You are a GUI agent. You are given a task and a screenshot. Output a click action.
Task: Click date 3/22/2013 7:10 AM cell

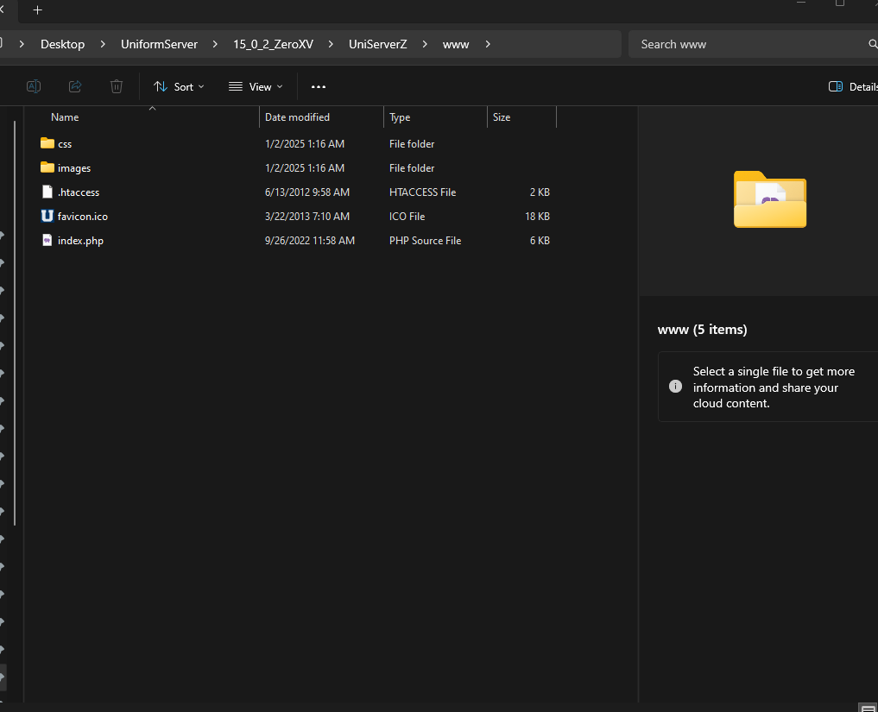(307, 216)
